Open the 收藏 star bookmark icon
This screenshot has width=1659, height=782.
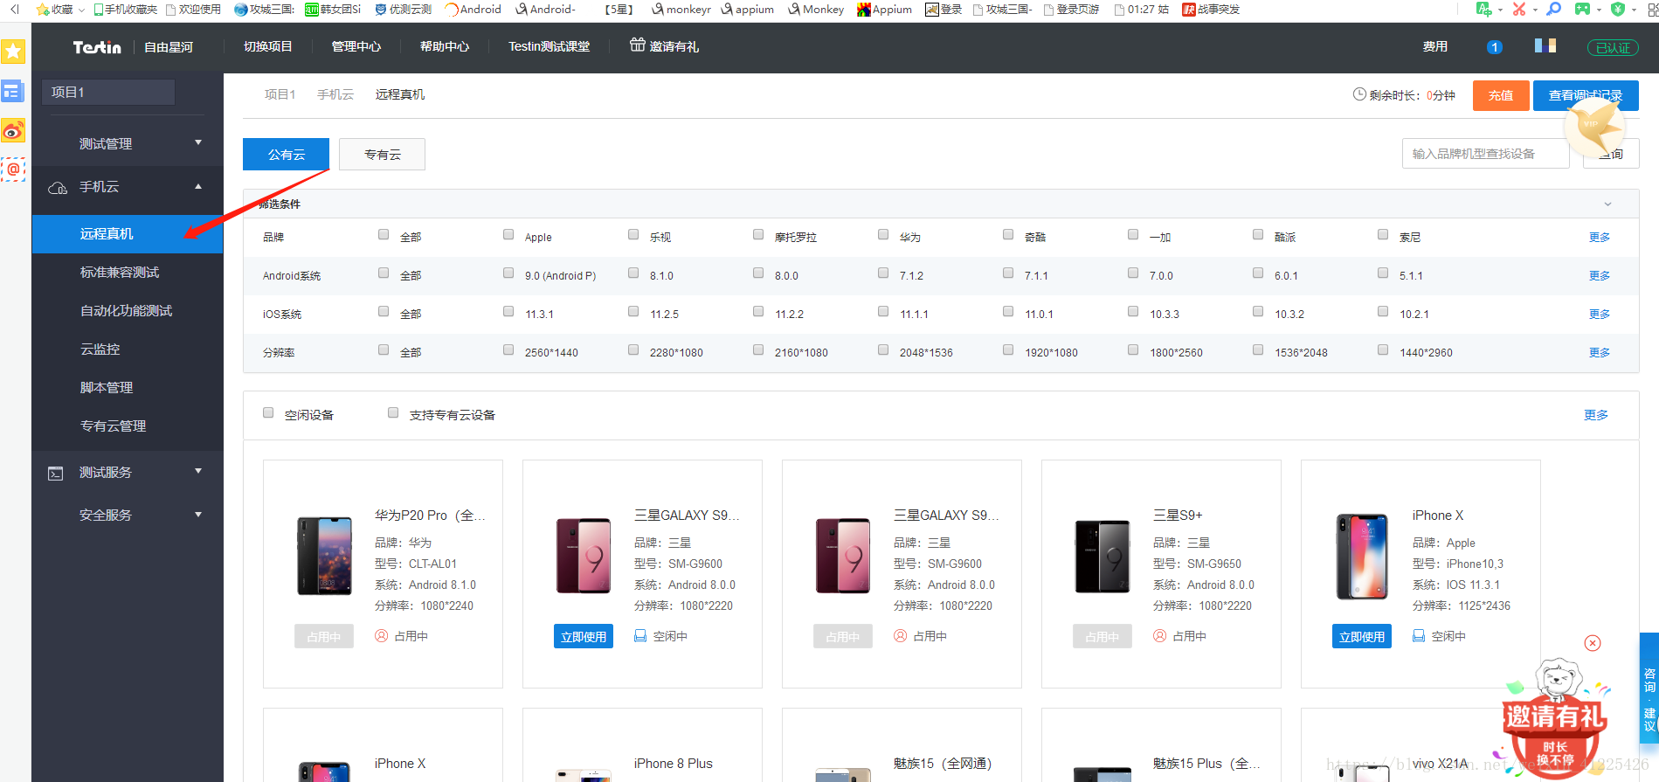(x=43, y=10)
